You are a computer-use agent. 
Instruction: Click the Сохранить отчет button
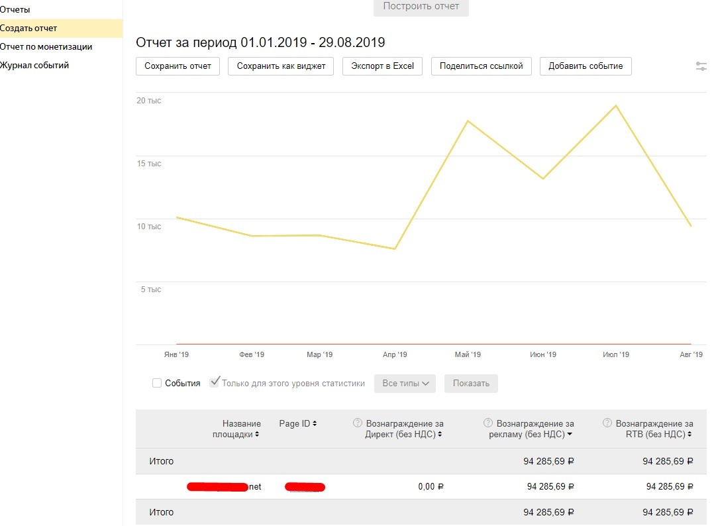(178, 66)
